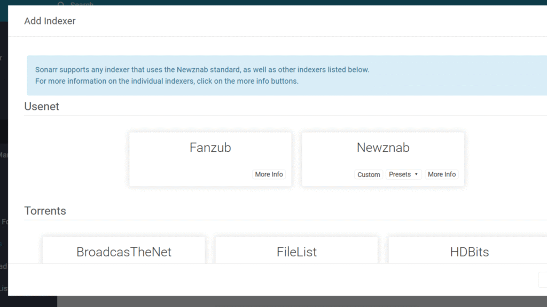Click the dimmed backdrop below the dialog
The height and width of the screenshot is (307, 547).
(x=299, y=301)
